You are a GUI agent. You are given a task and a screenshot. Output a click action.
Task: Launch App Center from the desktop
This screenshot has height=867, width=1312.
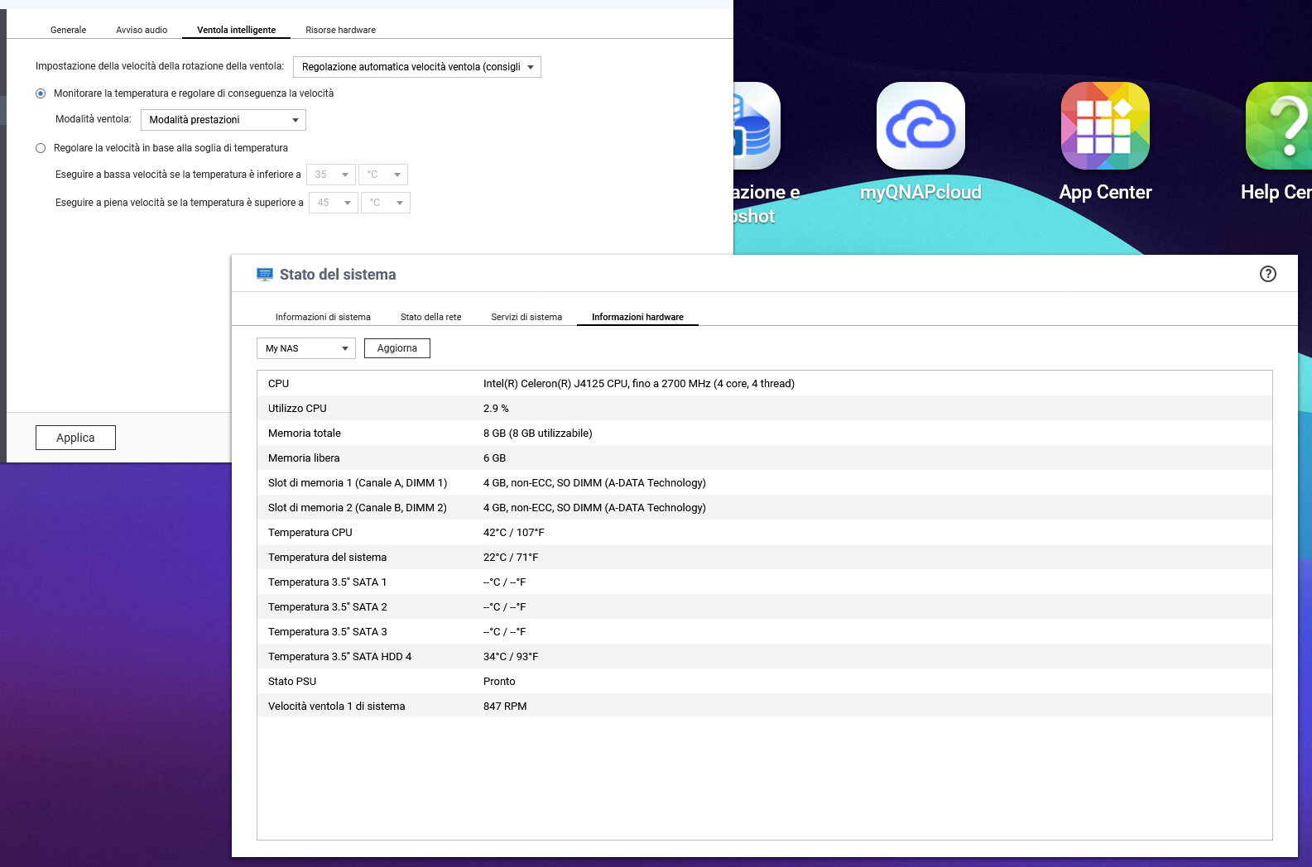coord(1105,127)
